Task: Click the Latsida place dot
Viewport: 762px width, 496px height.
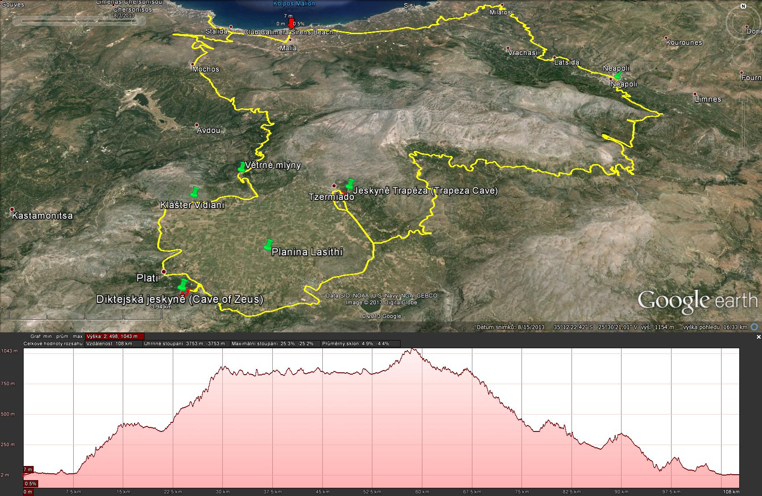Action: click(555, 57)
